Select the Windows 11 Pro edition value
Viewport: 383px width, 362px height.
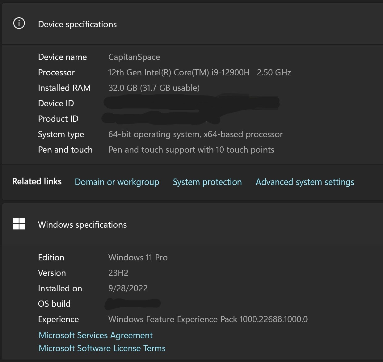click(138, 257)
